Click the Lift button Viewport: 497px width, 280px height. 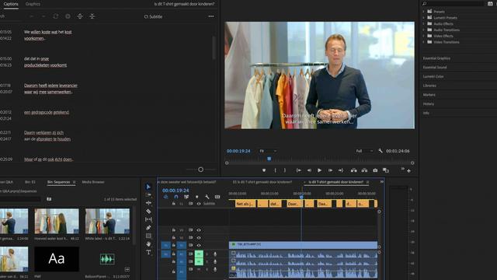(x=354, y=170)
